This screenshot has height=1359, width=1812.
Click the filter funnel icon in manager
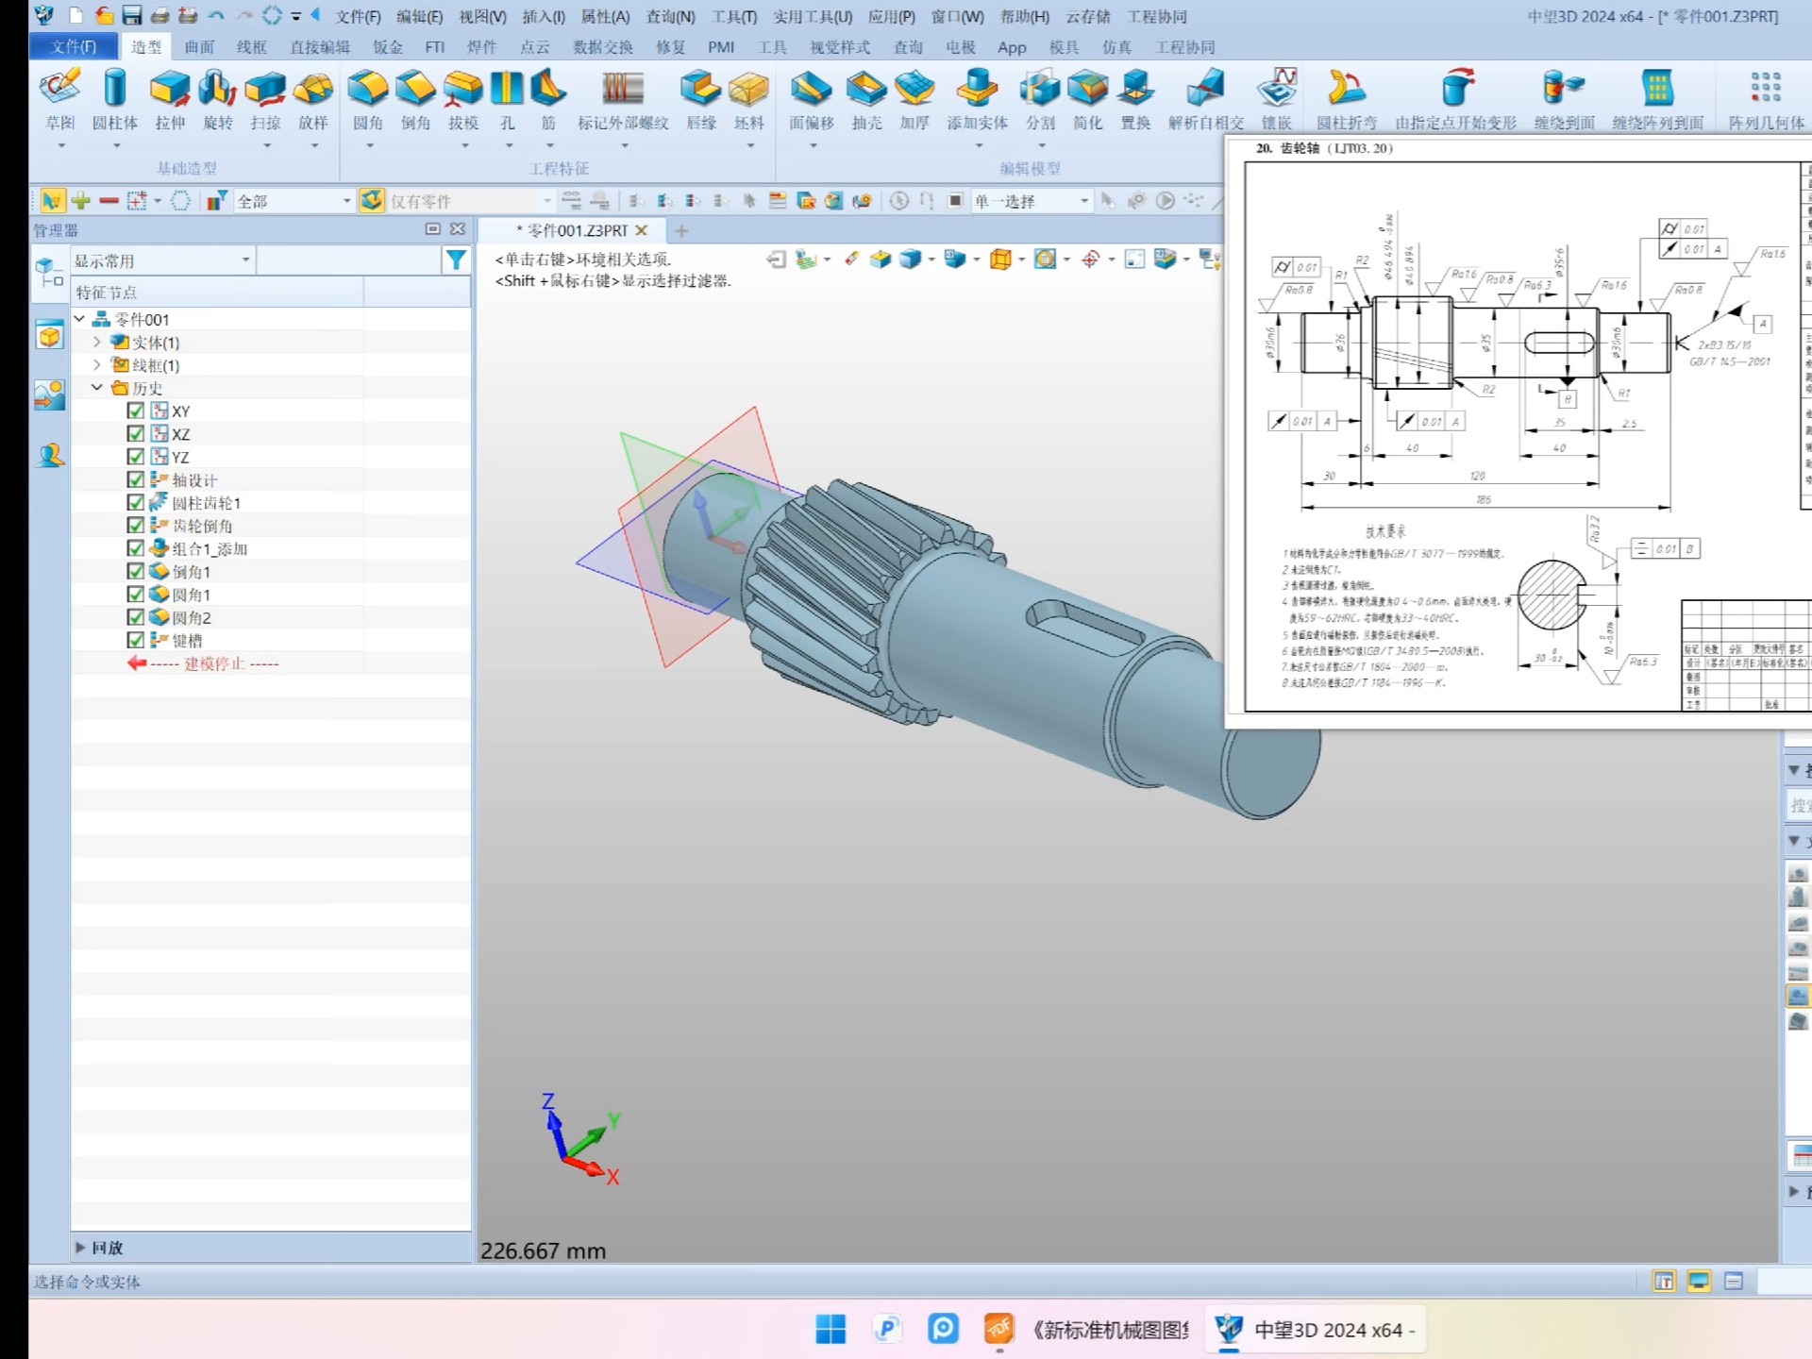click(456, 260)
